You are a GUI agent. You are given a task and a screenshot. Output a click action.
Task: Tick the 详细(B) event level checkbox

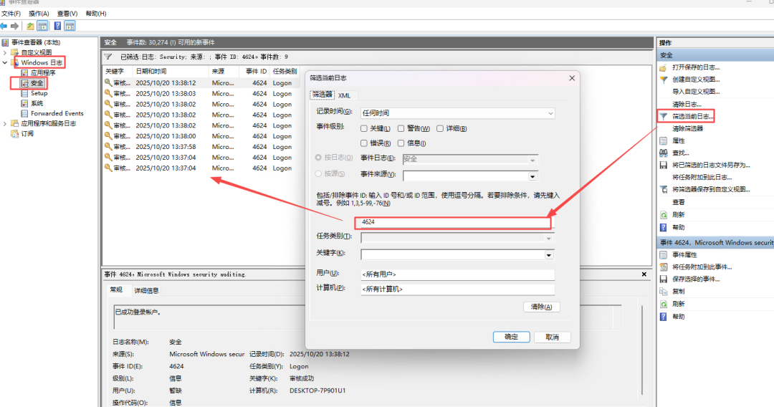point(440,129)
